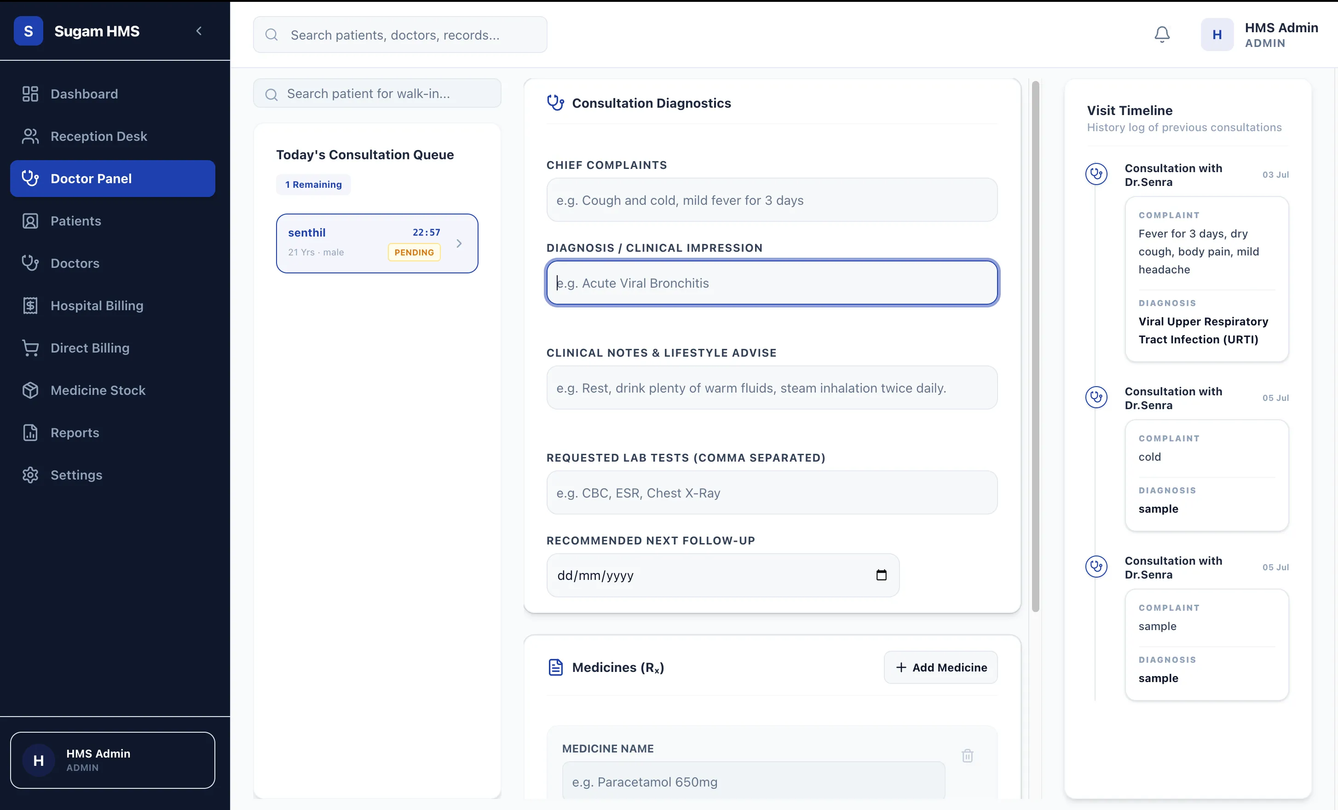1338x810 pixels.
Task: Open the Reports section
Action: coord(112,433)
